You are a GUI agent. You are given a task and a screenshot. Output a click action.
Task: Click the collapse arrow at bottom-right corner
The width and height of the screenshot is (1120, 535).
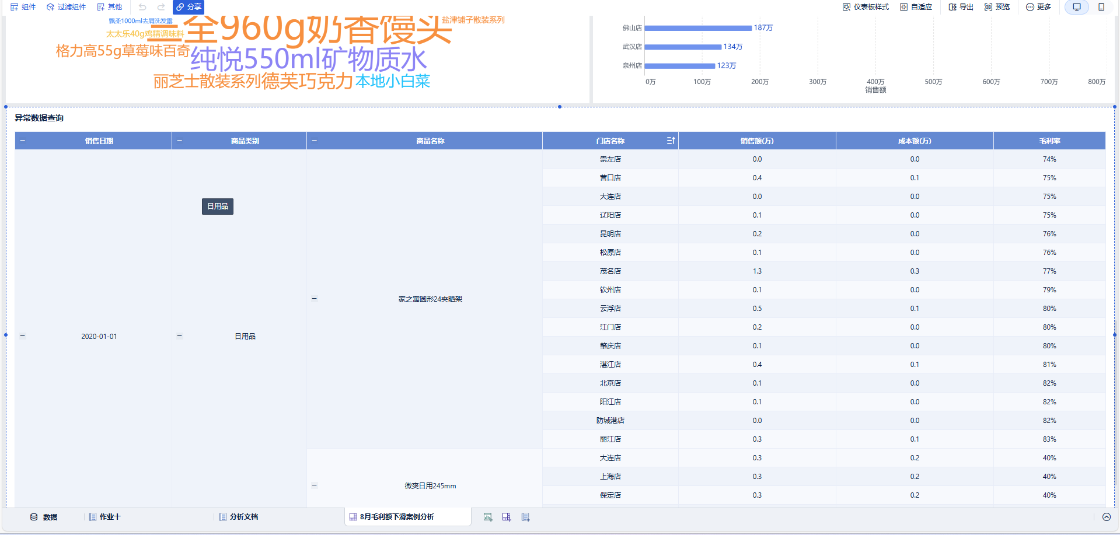coord(1106,517)
